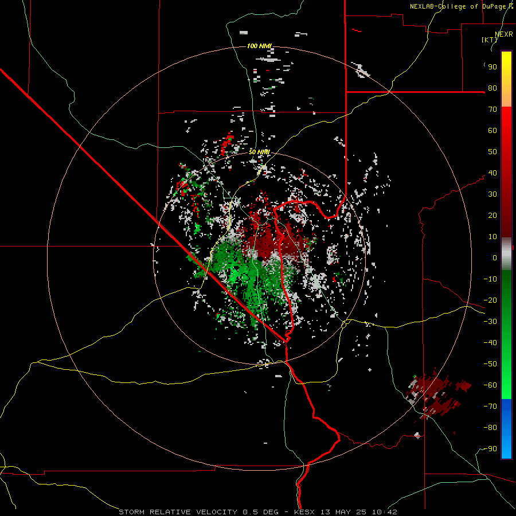Click the positive "30" scale value
516x516 pixels.
(492, 194)
